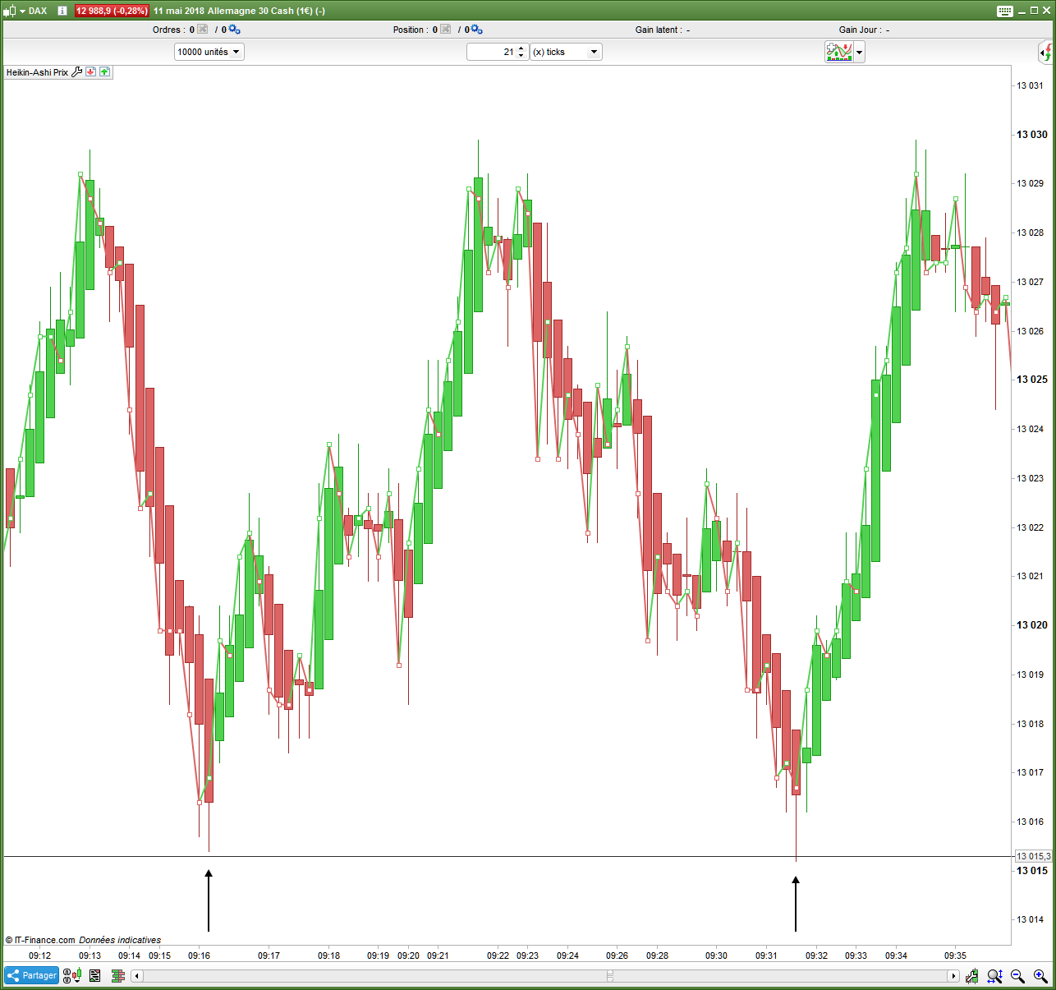The height and width of the screenshot is (990, 1056).
Task: Click the Heikin-Ashi Prix indicator label
Action: [37, 72]
